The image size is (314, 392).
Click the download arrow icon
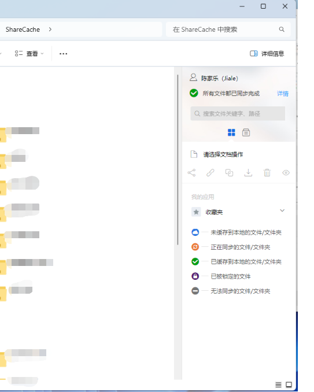(x=248, y=173)
